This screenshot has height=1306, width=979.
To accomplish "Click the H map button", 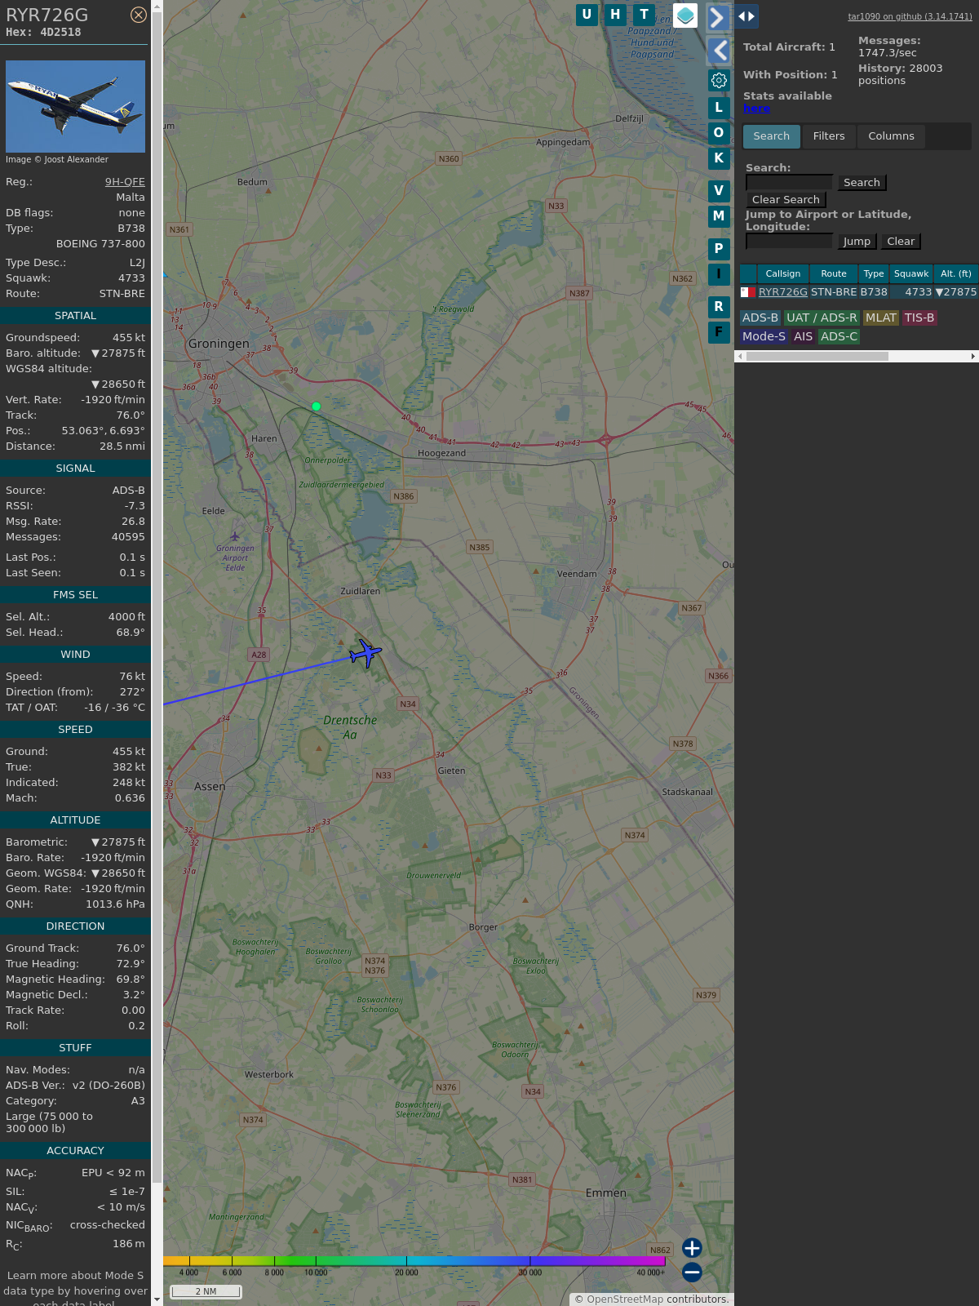I will pos(616,15).
